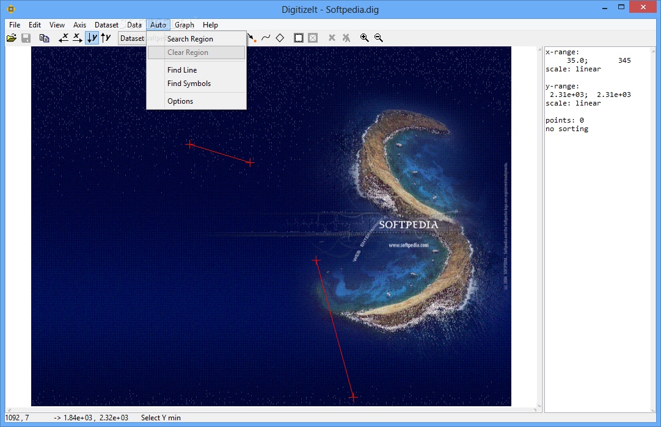
Task: Select the digitize point arrow tool
Action: tap(252, 38)
